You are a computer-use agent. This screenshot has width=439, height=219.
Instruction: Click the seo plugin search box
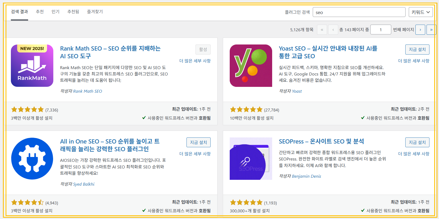[x=359, y=12]
